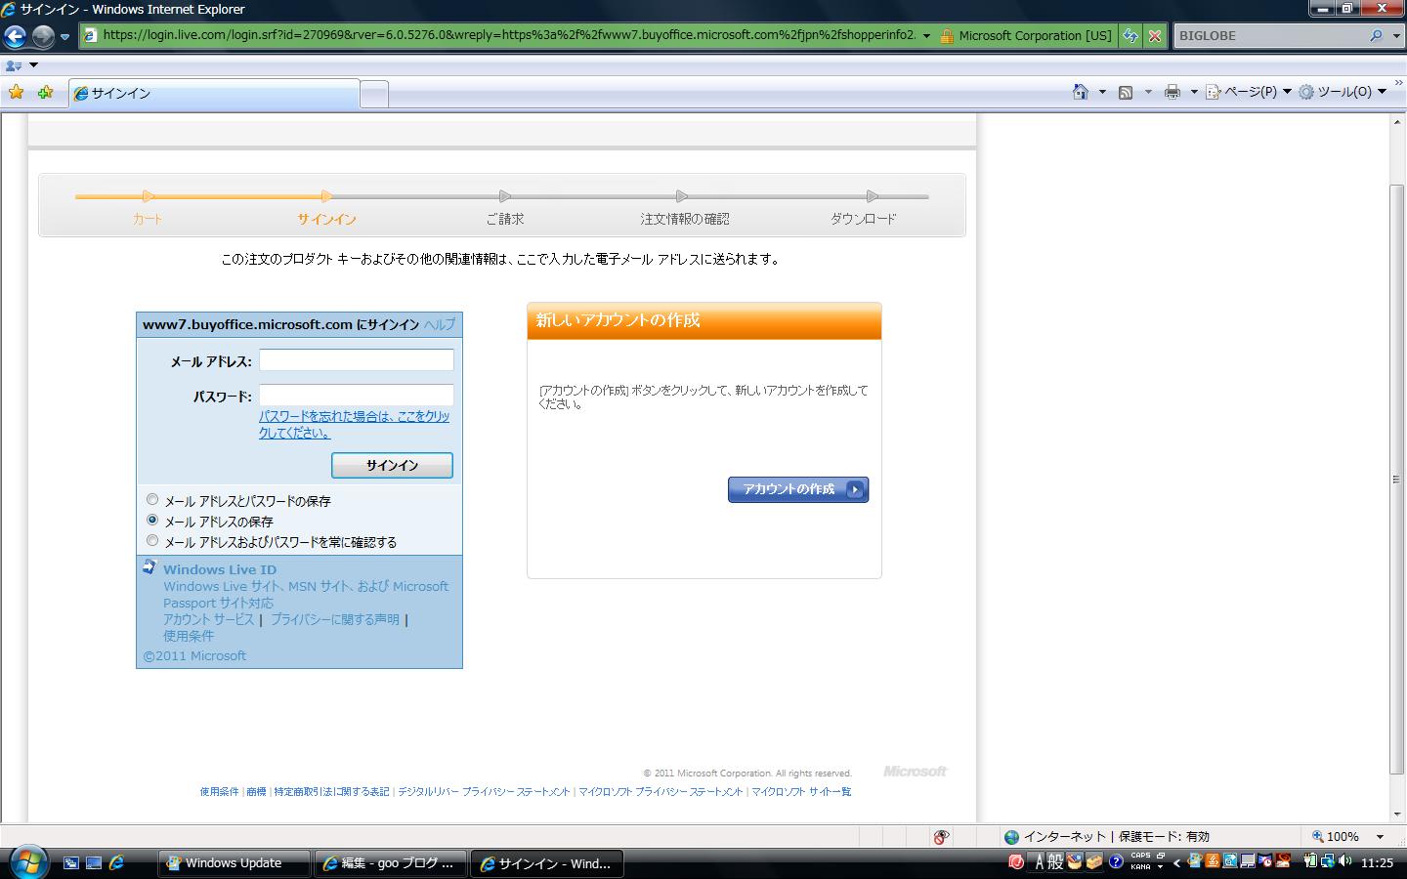Click the アカウントの作成 button
The image size is (1407, 879).
(x=798, y=489)
